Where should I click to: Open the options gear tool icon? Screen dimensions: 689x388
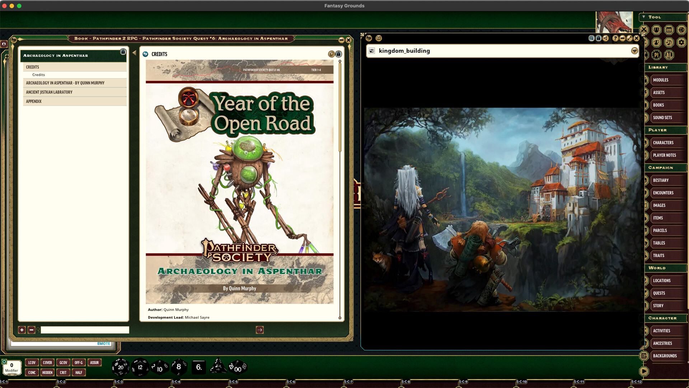(x=681, y=42)
